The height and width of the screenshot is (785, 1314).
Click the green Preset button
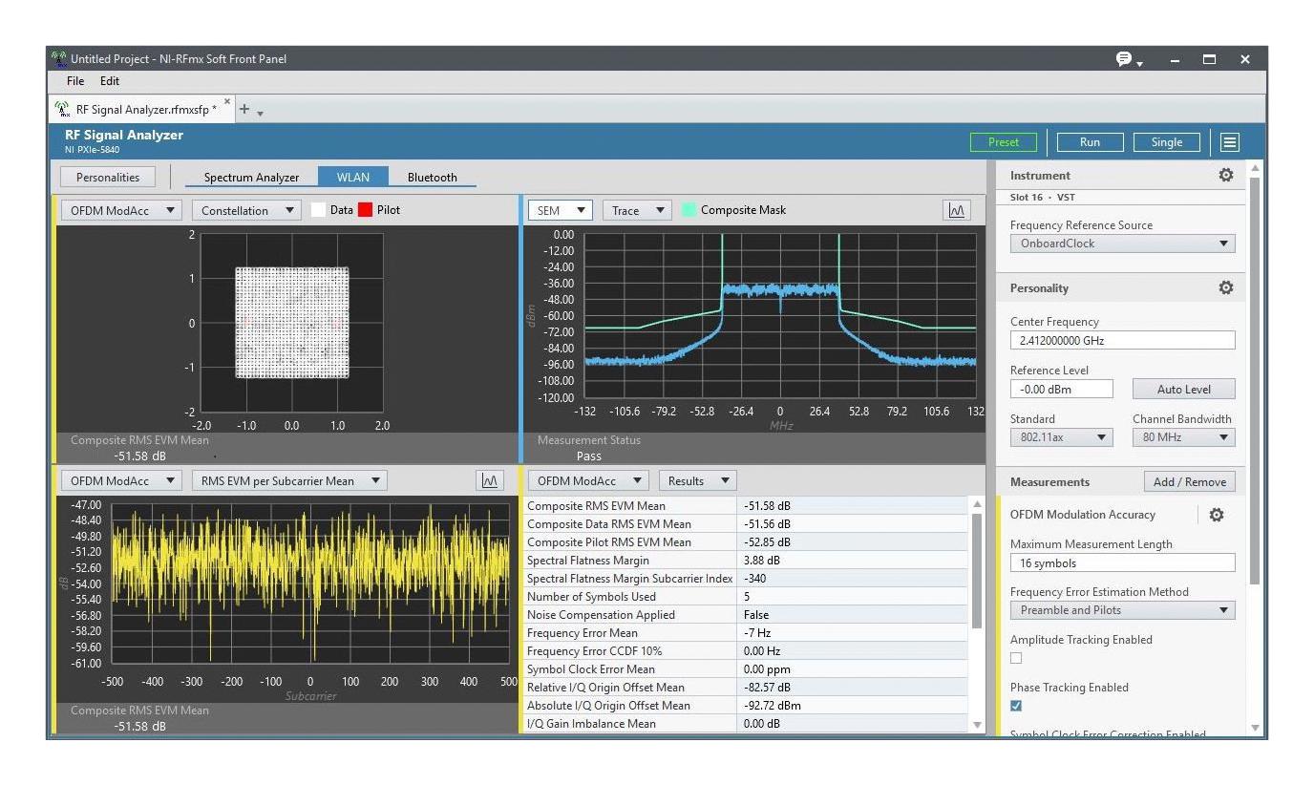click(x=1003, y=142)
